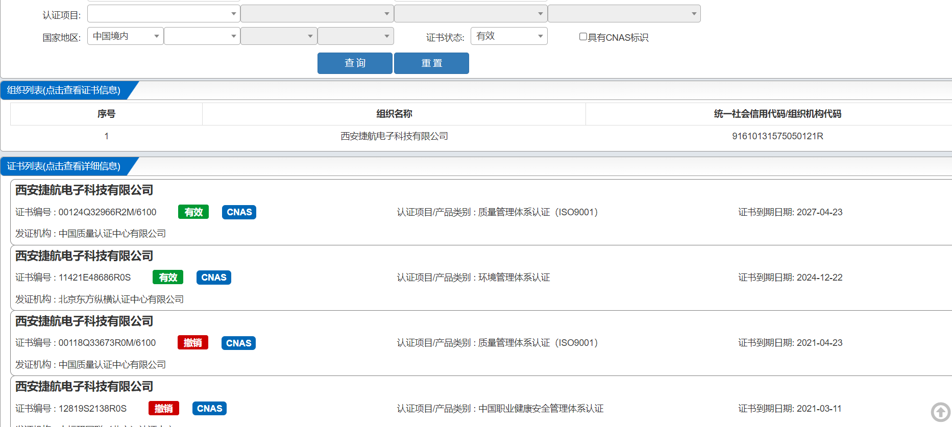Click the 组织名称 column header

coord(394,114)
